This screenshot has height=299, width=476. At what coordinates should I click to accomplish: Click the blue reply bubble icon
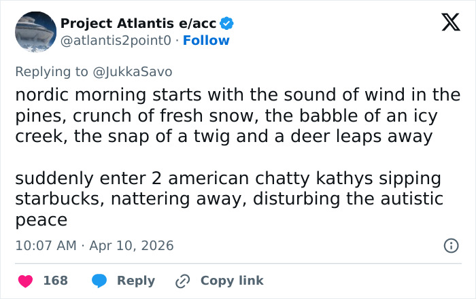tap(99, 281)
